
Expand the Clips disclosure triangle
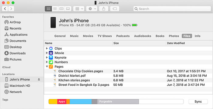click(x=47, y=48)
